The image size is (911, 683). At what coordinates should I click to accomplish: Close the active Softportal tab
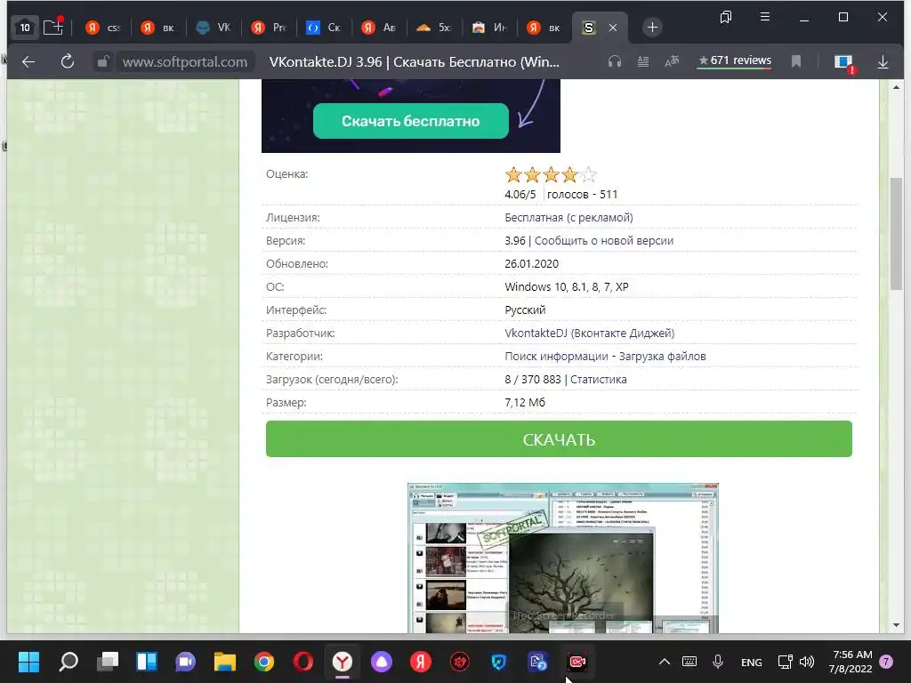coord(613,28)
